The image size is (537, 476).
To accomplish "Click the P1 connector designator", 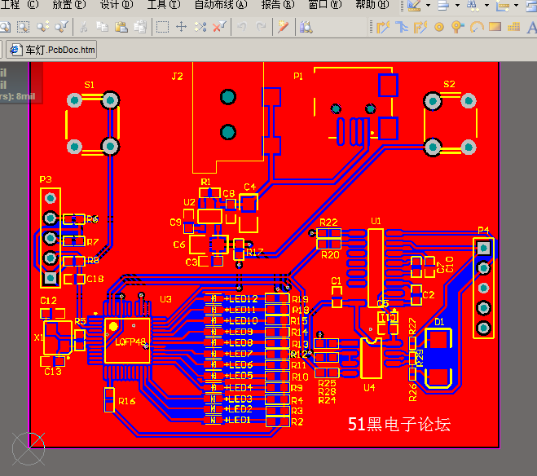I will tap(298, 76).
